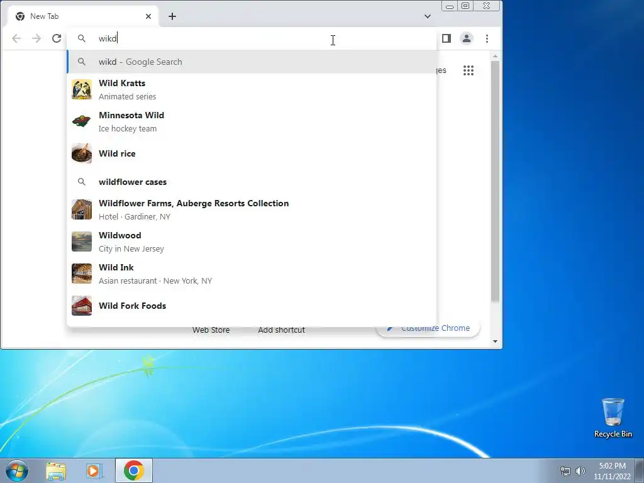Click Wild rice bowl thumbnail

(x=82, y=153)
